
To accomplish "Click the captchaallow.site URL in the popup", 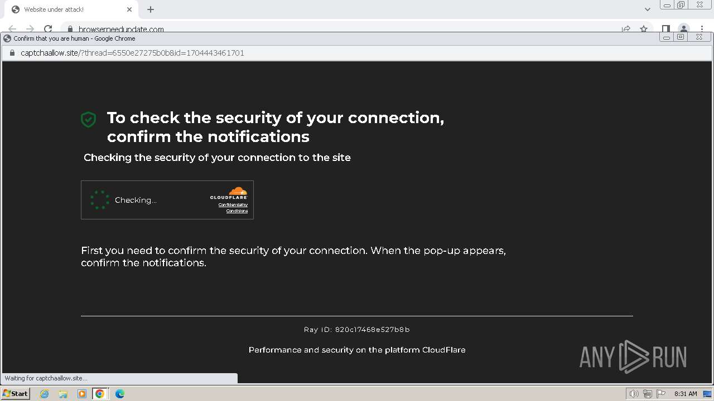I will [132, 53].
